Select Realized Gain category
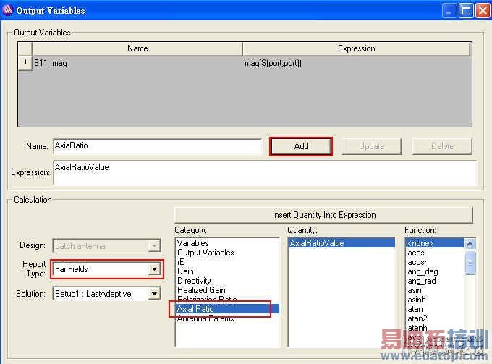The width and height of the screenshot is (492, 364). click(x=201, y=290)
